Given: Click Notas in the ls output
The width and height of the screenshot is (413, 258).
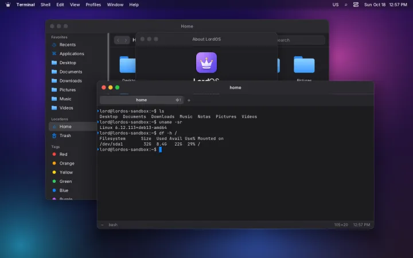Looking at the screenshot, I should [204, 116].
